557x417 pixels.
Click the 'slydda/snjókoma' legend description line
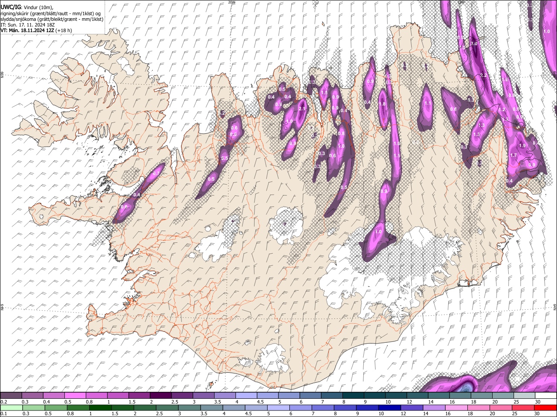coord(52,19)
